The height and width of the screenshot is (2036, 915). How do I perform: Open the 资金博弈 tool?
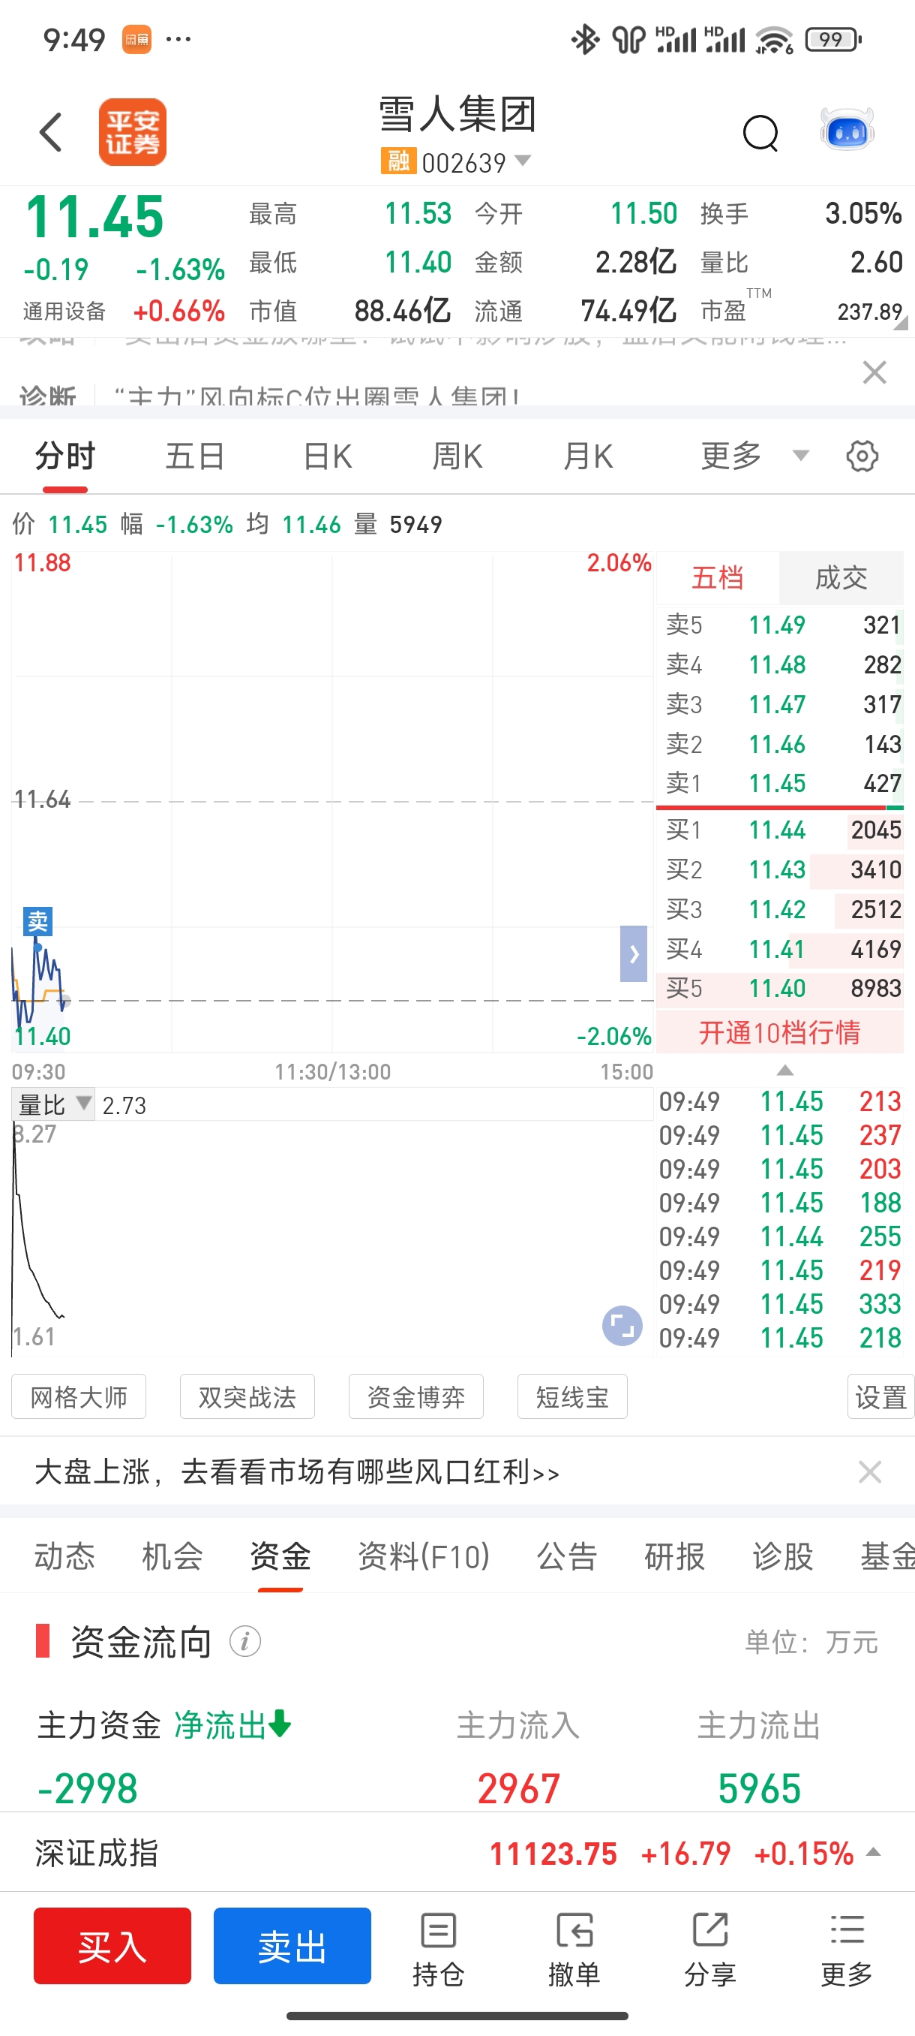click(416, 1396)
